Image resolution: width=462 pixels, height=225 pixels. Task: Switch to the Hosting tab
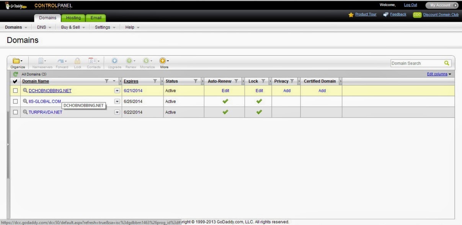click(x=73, y=18)
